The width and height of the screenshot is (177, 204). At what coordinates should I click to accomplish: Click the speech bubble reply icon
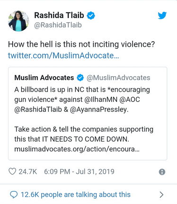point(14,195)
